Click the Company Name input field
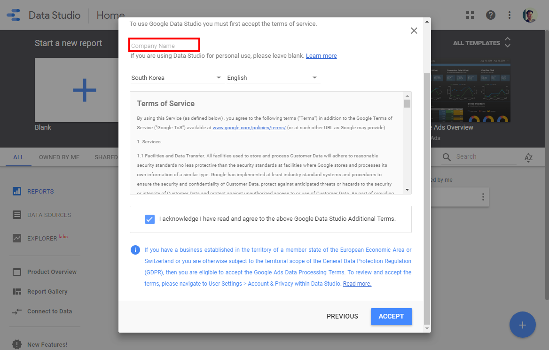The width and height of the screenshot is (549, 350). tap(270, 46)
